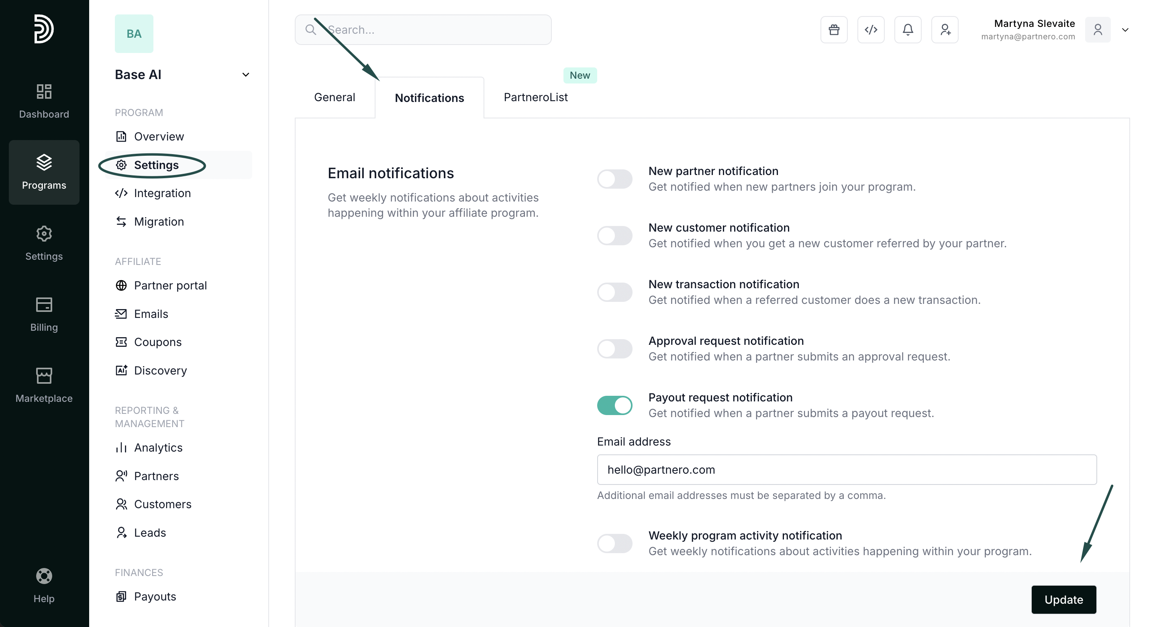Click the Update button
The height and width of the screenshot is (627, 1151).
click(x=1063, y=599)
